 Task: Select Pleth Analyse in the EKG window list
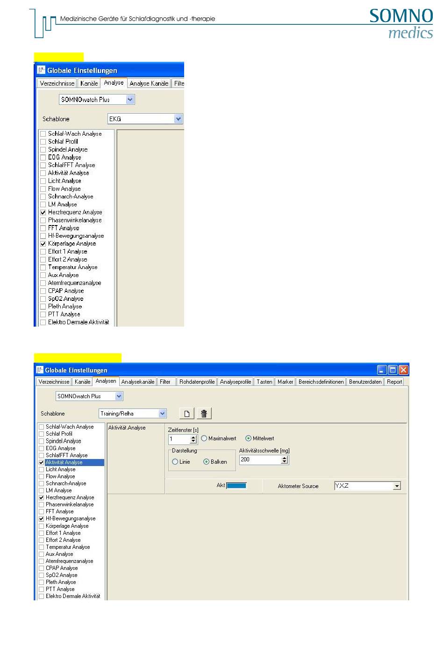coord(65,306)
